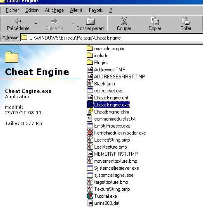The width and height of the screenshot is (203, 207).
Task: Select the Plugins folder icon
Action: pos(90,62)
